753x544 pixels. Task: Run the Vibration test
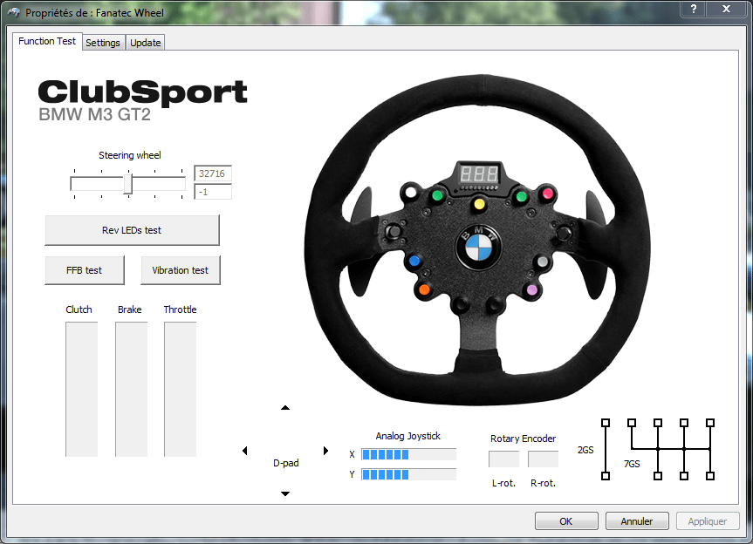click(x=180, y=270)
